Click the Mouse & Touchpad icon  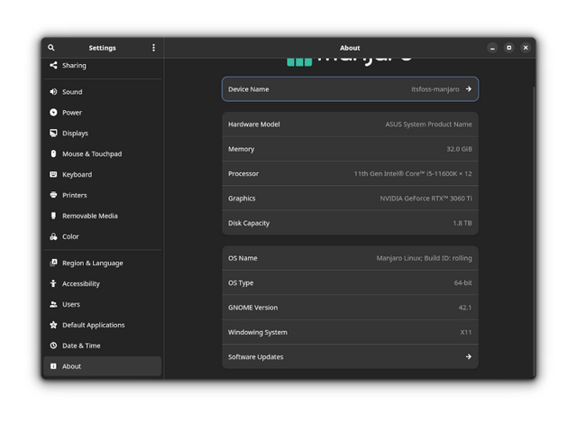pos(53,153)
